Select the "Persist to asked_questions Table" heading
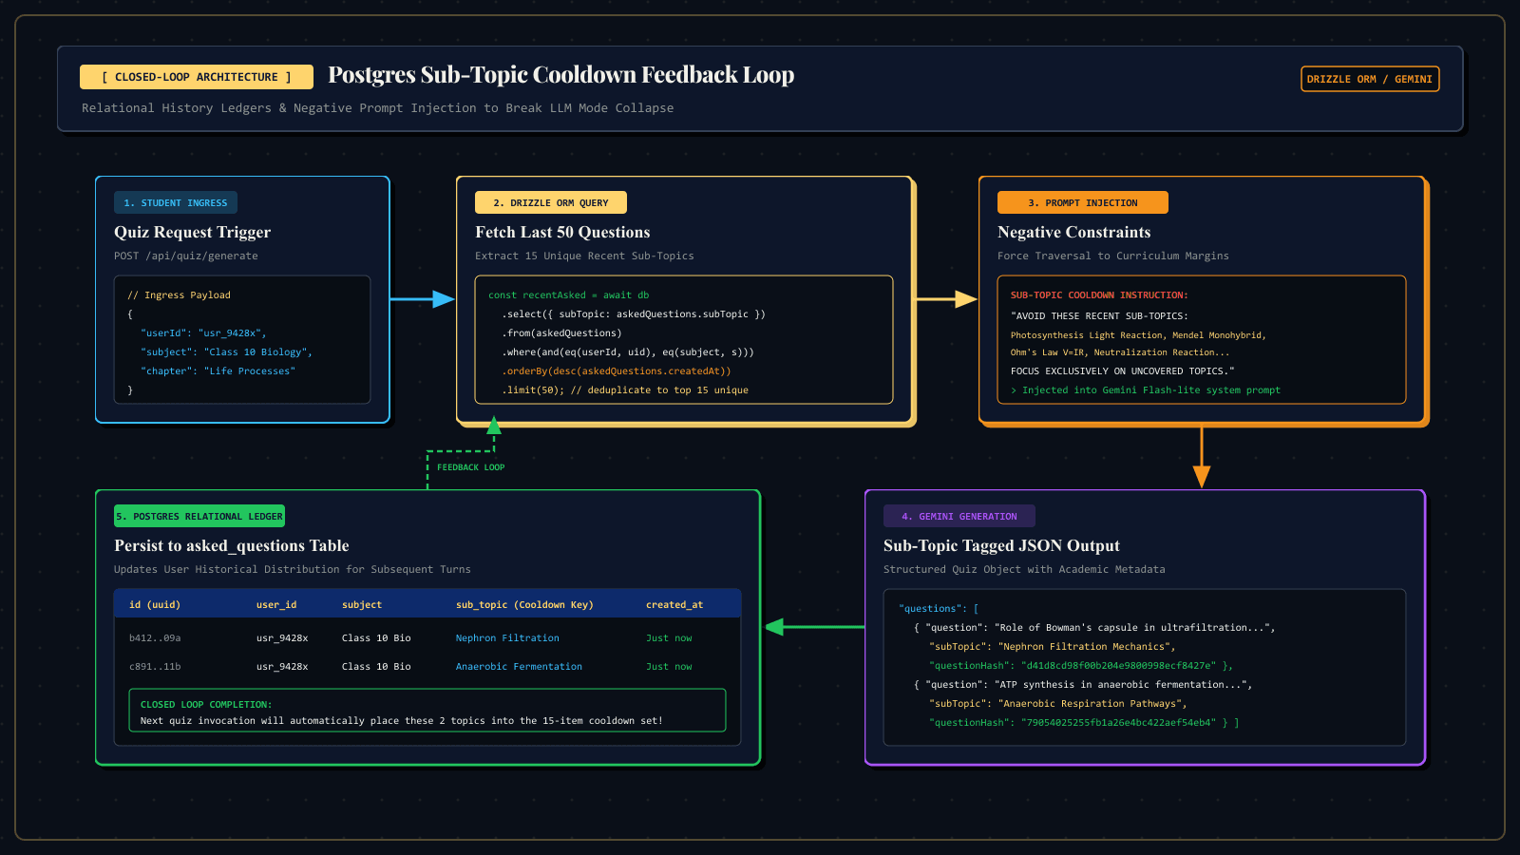The height and width of the screenshot is (855, 1520). pyautogui.click(x=232, y=545)
